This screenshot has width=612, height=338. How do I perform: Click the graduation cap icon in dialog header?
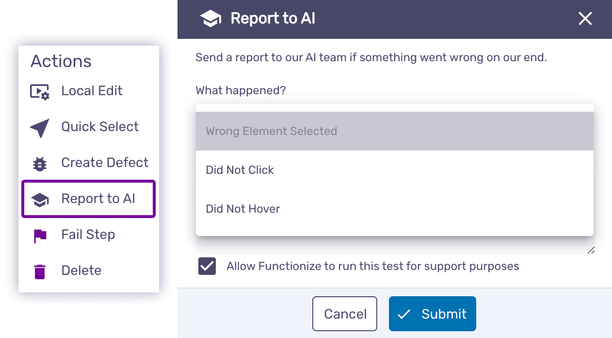[210, 19]
